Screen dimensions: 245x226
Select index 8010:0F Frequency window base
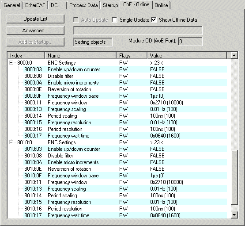(117, 176)
